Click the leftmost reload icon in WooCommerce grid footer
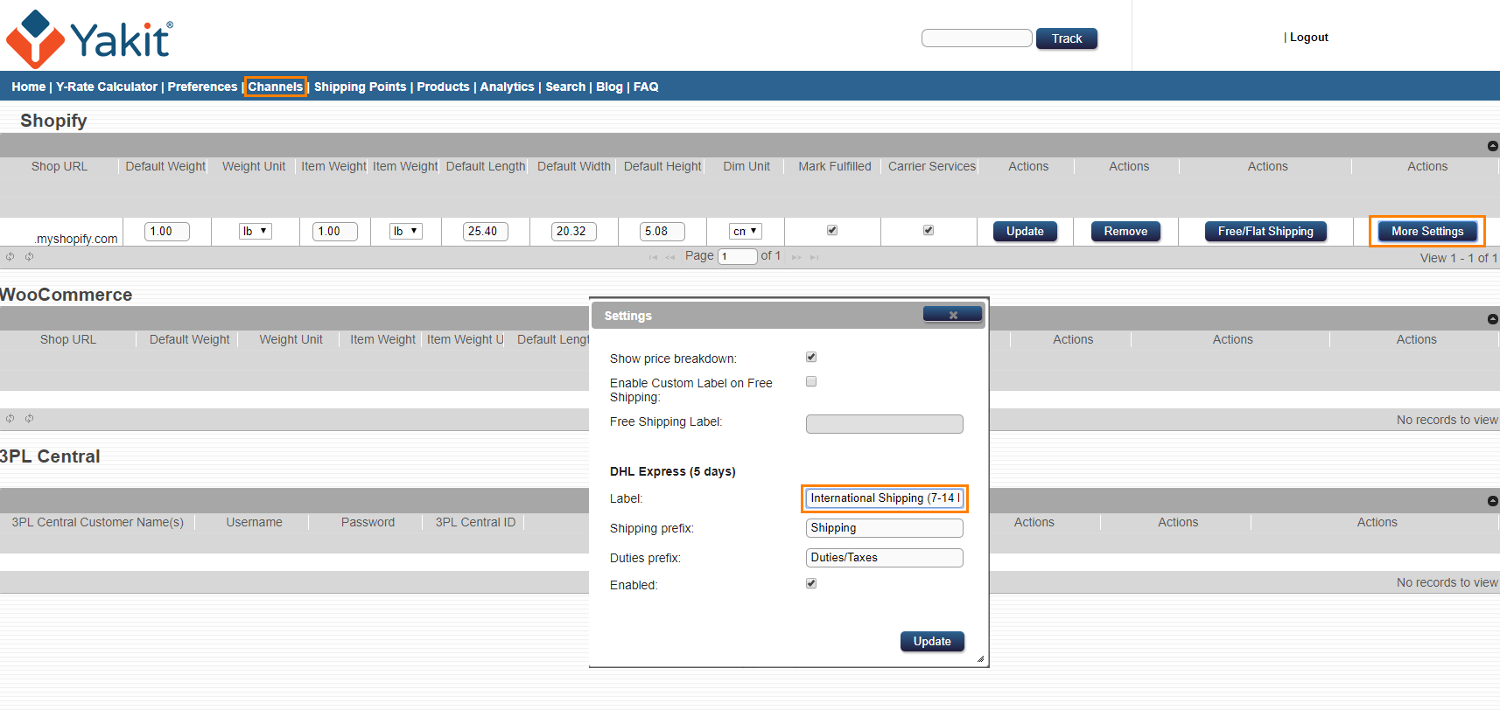This screenshot has height=710, width=1500. [x=11, y=419]
